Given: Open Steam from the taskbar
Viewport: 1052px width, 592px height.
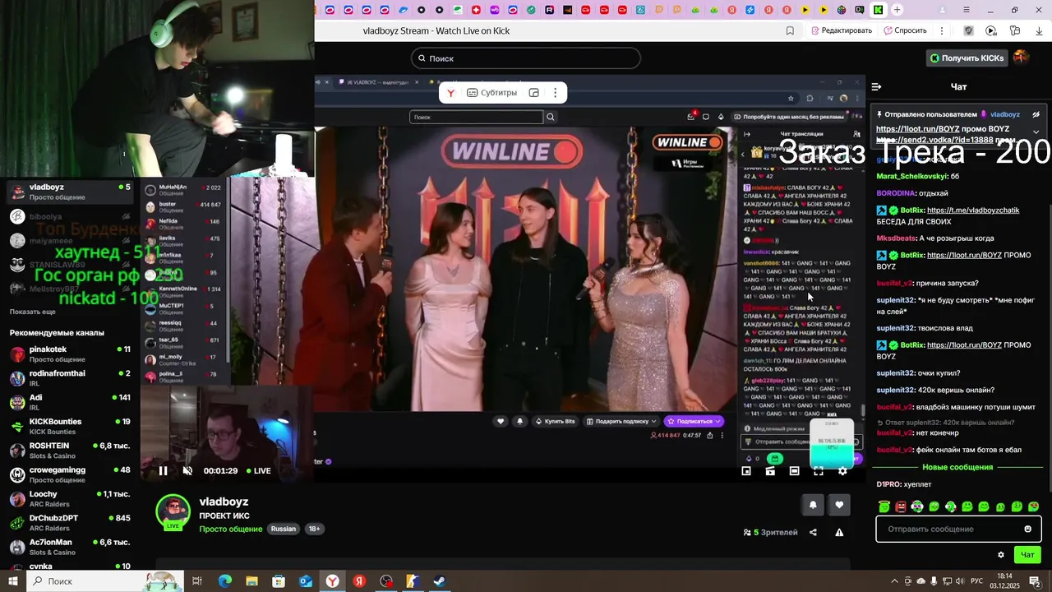Looking at the screenshot, I should (440, 581).
